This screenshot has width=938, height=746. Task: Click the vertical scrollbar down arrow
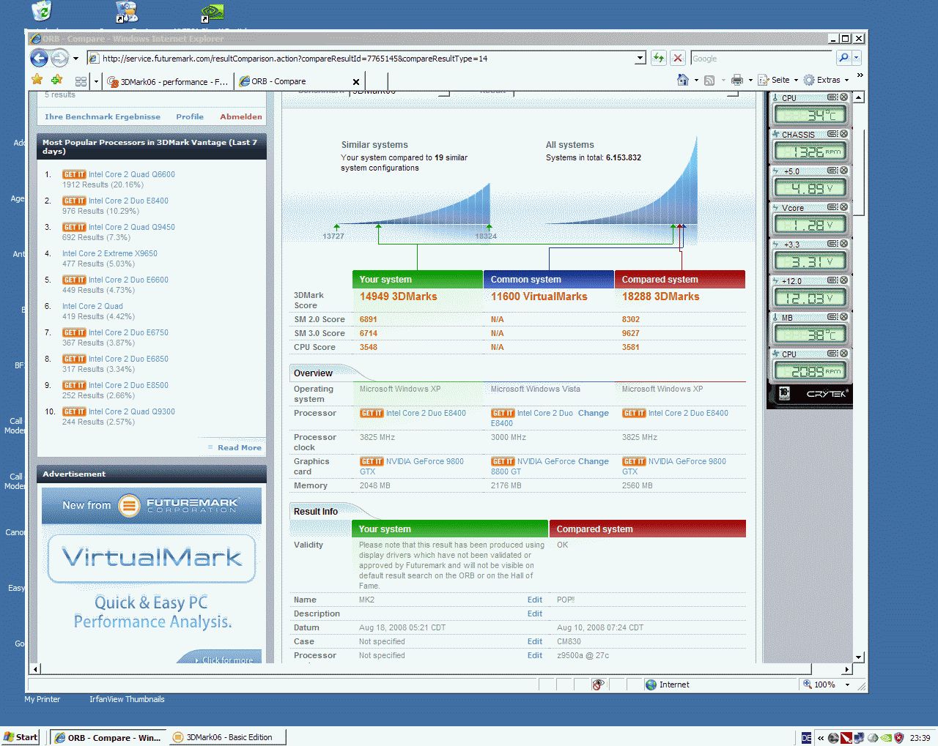[859, 657]
